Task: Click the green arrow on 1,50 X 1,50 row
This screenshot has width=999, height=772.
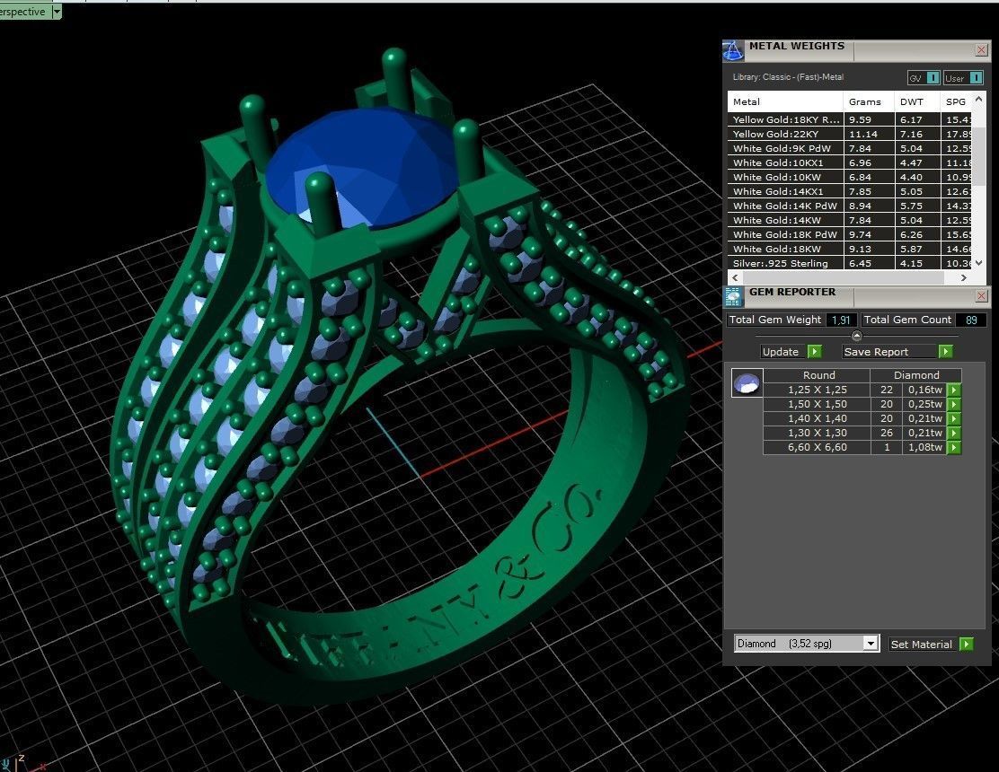Action: pos(954,404)
